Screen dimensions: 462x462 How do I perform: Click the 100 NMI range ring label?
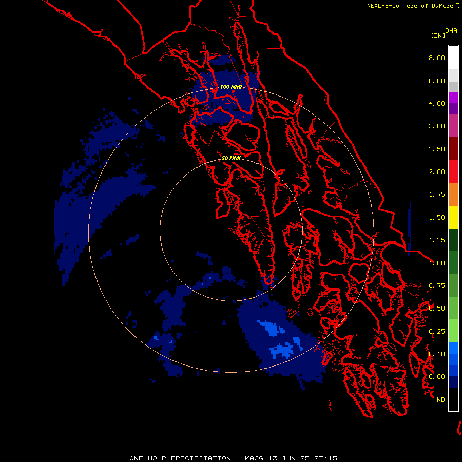click(231, 87)
